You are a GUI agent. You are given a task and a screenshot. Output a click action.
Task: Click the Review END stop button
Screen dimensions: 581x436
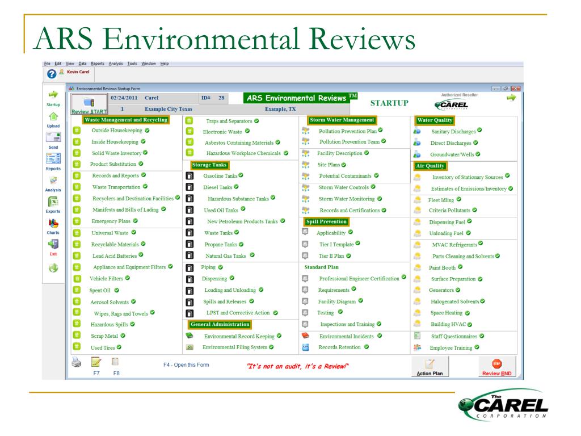click(496, 367)
